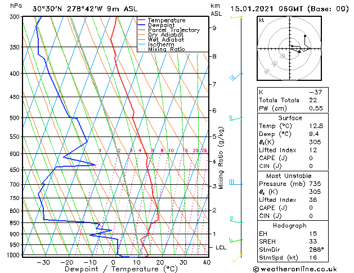Click the blue Dewpoint legend line

tap(142, 25)
